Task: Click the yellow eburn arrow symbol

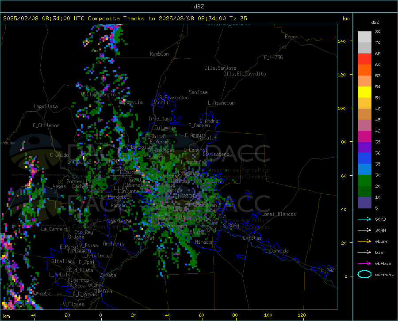Action: point(364,242)
